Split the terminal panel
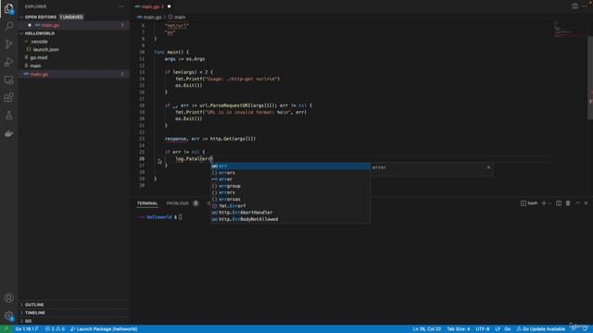The width and height of the screenshot is (593, 333). pyautogui.click(x=559, y=203)
